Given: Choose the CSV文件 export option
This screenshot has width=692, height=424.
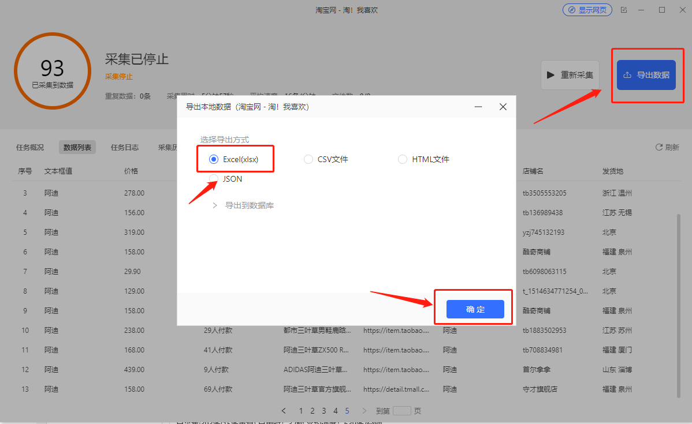Looking at the screenshot, I should pyautogui.click(x=326, y=159).
